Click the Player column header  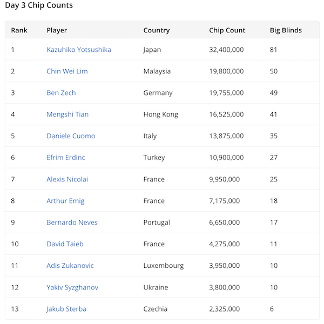point(57,30)
